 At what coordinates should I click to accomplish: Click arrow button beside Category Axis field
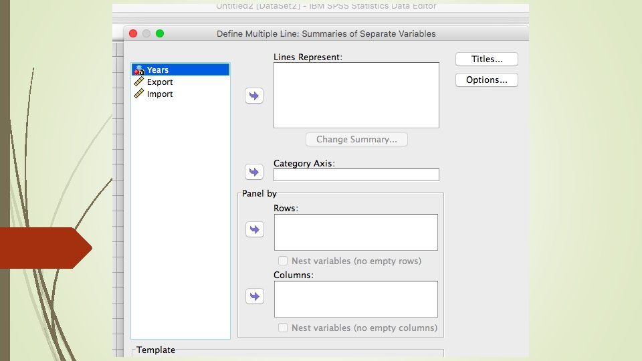254,172
